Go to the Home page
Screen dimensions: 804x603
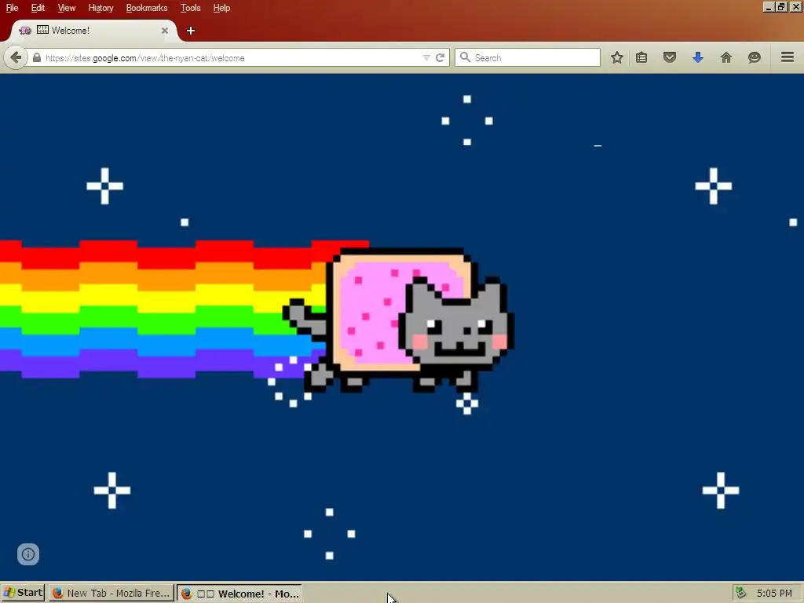coord(726,57)
